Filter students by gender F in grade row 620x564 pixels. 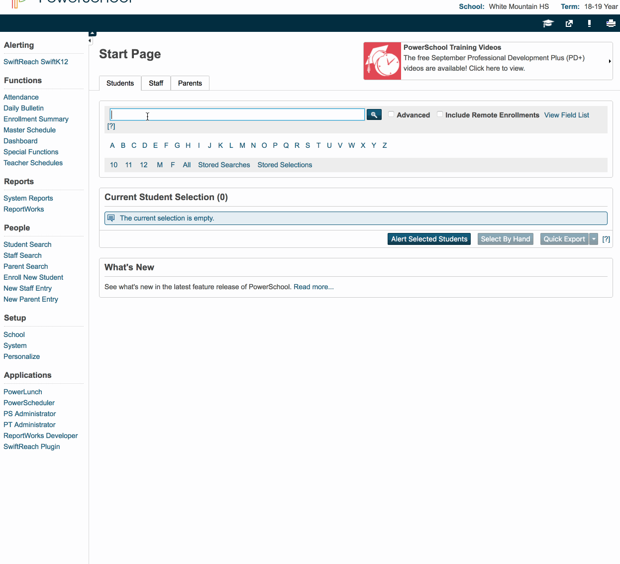pyautogui.click(x=173, y=165)
